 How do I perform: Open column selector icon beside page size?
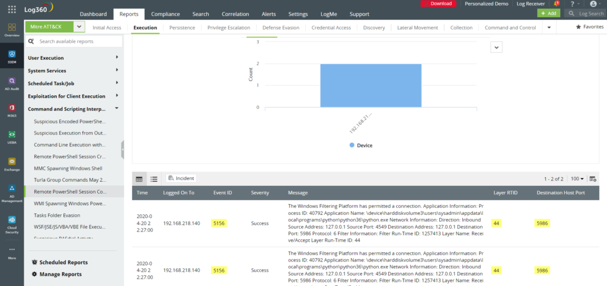pos(593,178)
